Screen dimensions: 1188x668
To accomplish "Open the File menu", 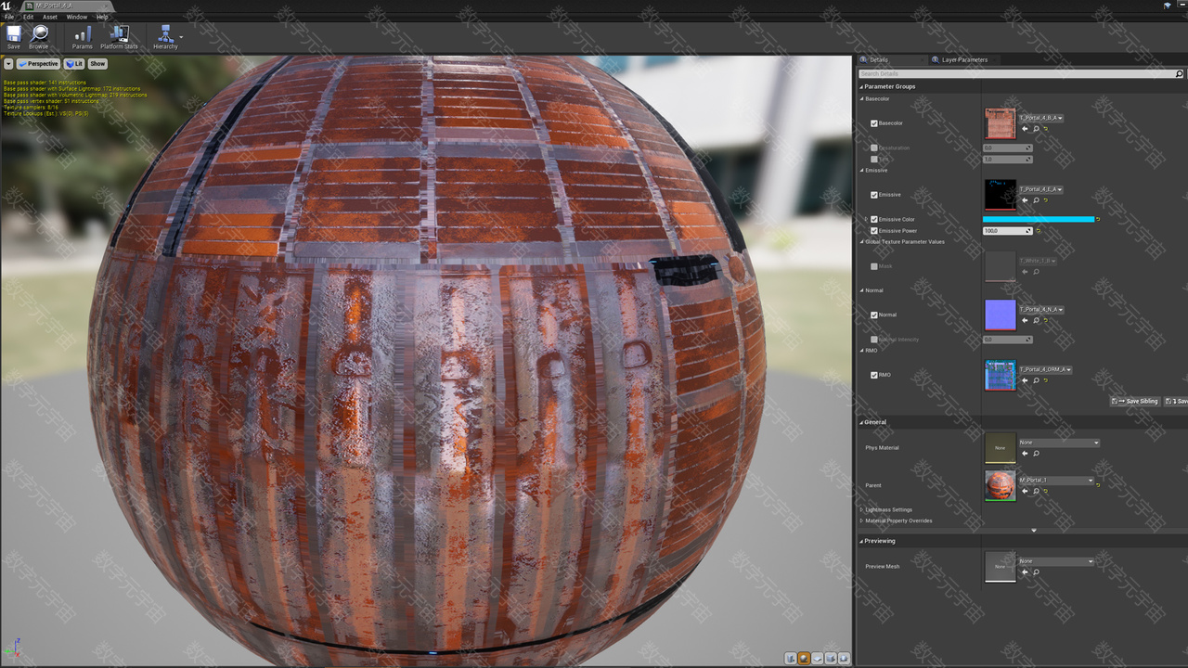I will click(9, 17).
